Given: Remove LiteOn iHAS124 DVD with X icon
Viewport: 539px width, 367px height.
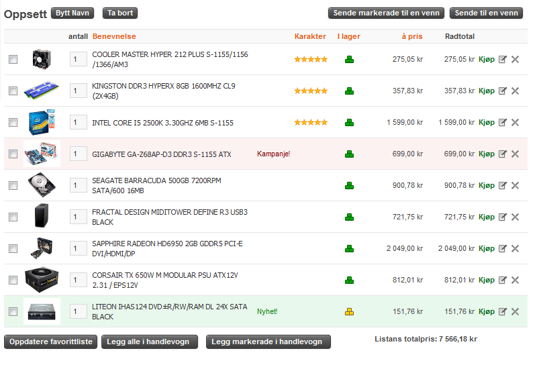Looking at the screenshot, I should tap(515, 312).
